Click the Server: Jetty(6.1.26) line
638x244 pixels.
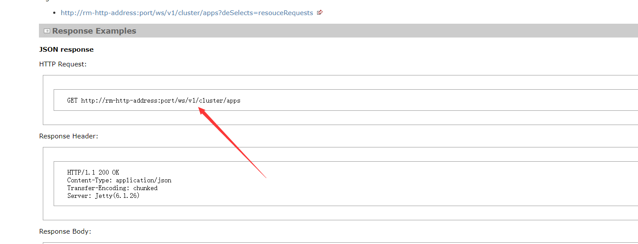click(x=103, y=196)
